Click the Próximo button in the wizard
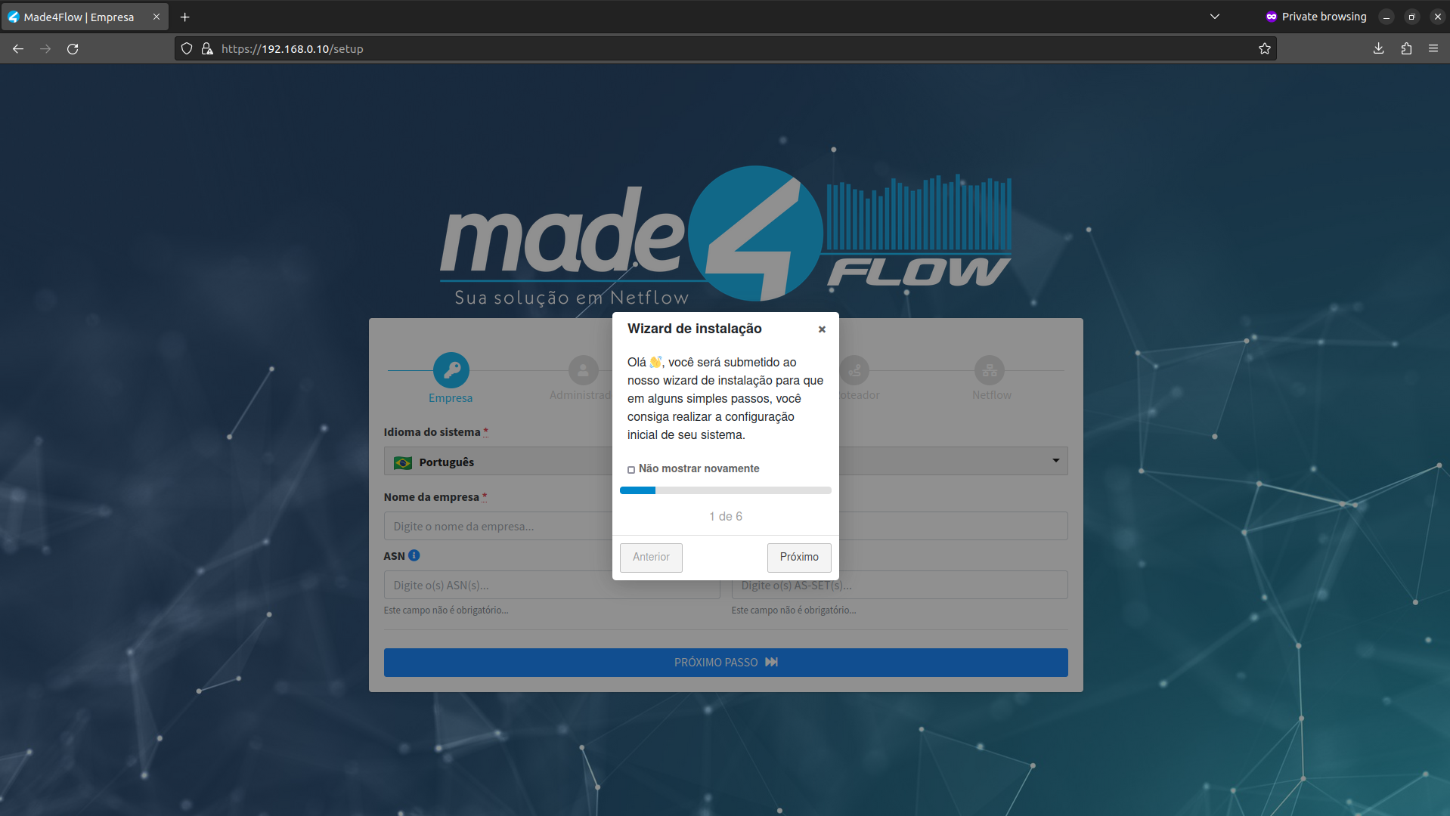The height and width of the screenshot is (816, 1450). click(799, 558)
